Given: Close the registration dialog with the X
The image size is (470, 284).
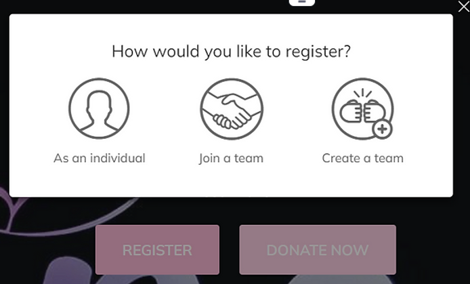Looking at the screenshot, I should [464, 7].
